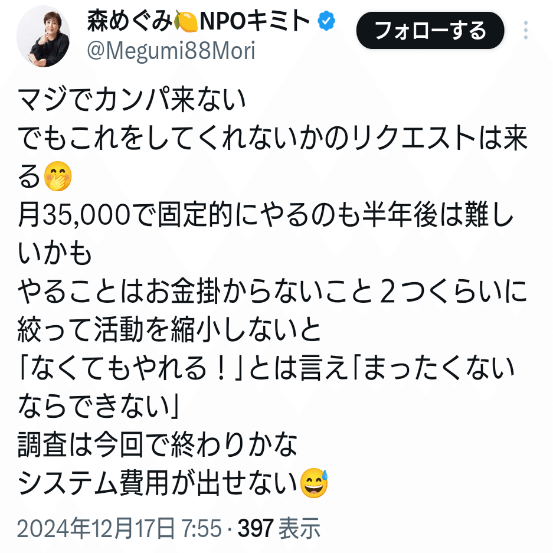Click the line やることはお金掛からないこと

point(272,292)
